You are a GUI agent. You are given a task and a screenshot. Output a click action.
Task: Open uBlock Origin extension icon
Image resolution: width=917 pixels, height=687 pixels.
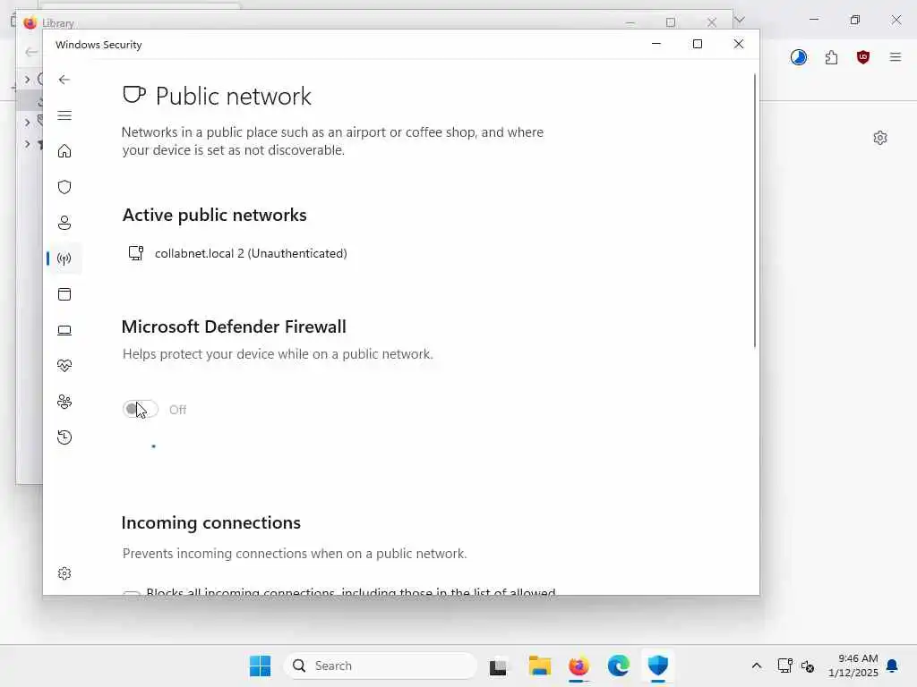point(862,57)
